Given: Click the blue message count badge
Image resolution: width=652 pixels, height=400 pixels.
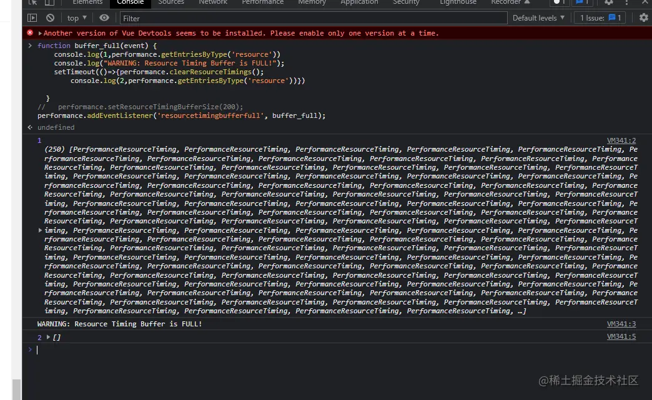Looking at the screenshot, I should [x=582, y=2].
